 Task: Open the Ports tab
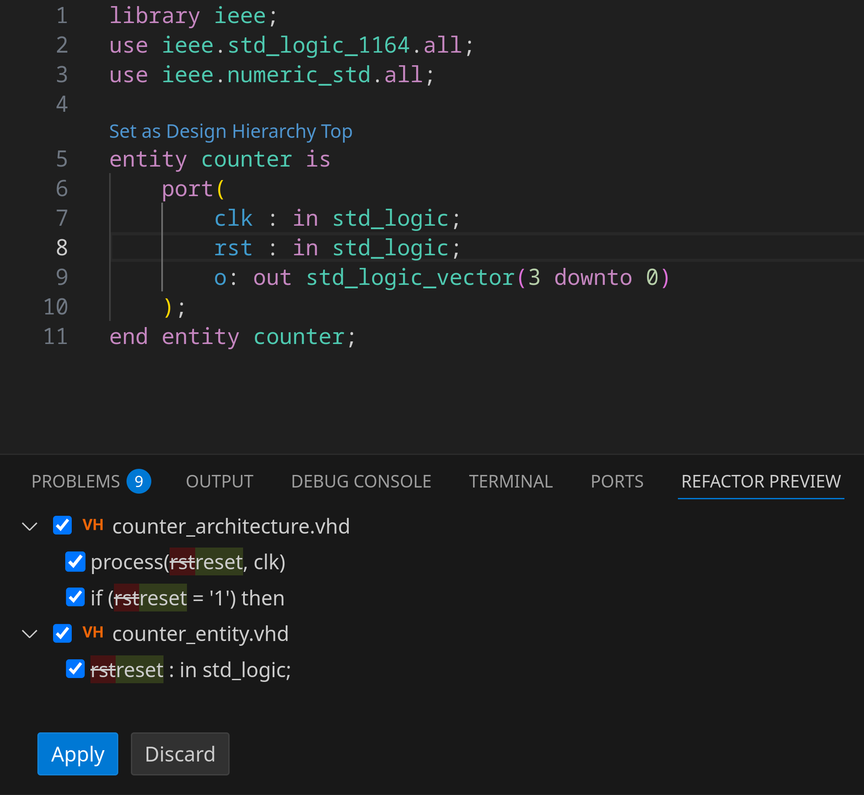(617, 481)
